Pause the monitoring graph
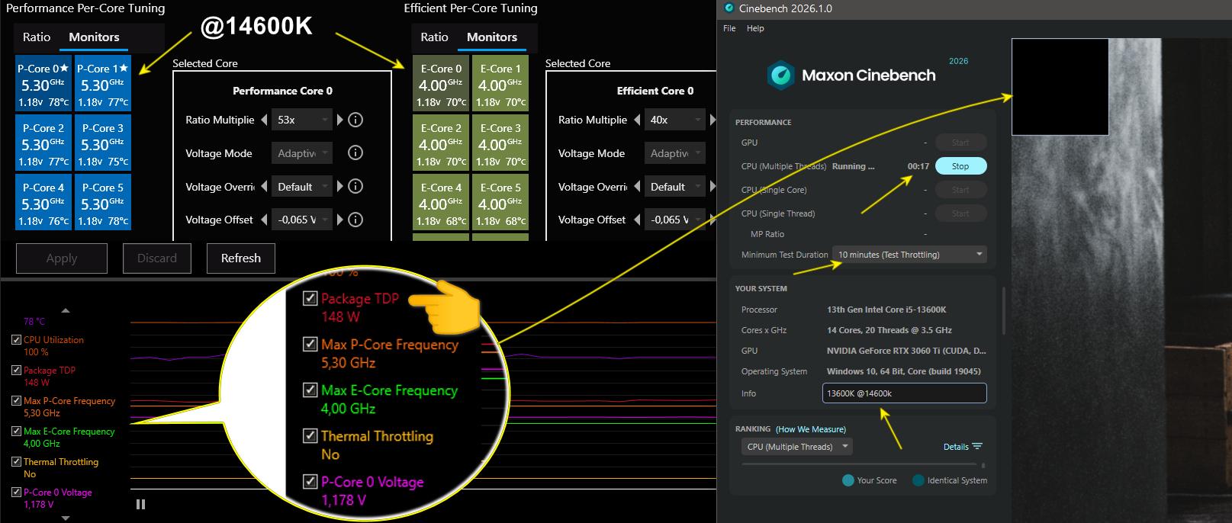Screen dimensions: 1232x523 click(x=140, y=504)
